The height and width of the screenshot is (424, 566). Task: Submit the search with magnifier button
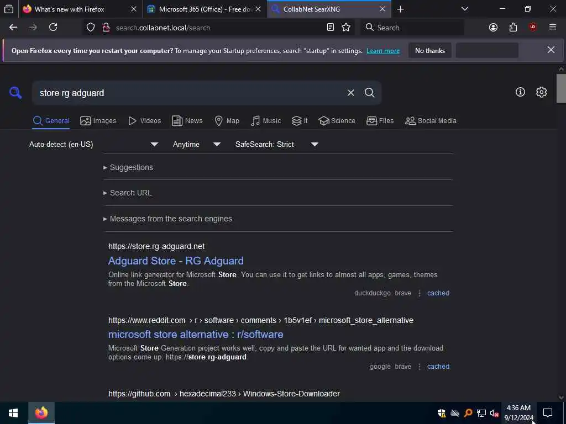369,93
